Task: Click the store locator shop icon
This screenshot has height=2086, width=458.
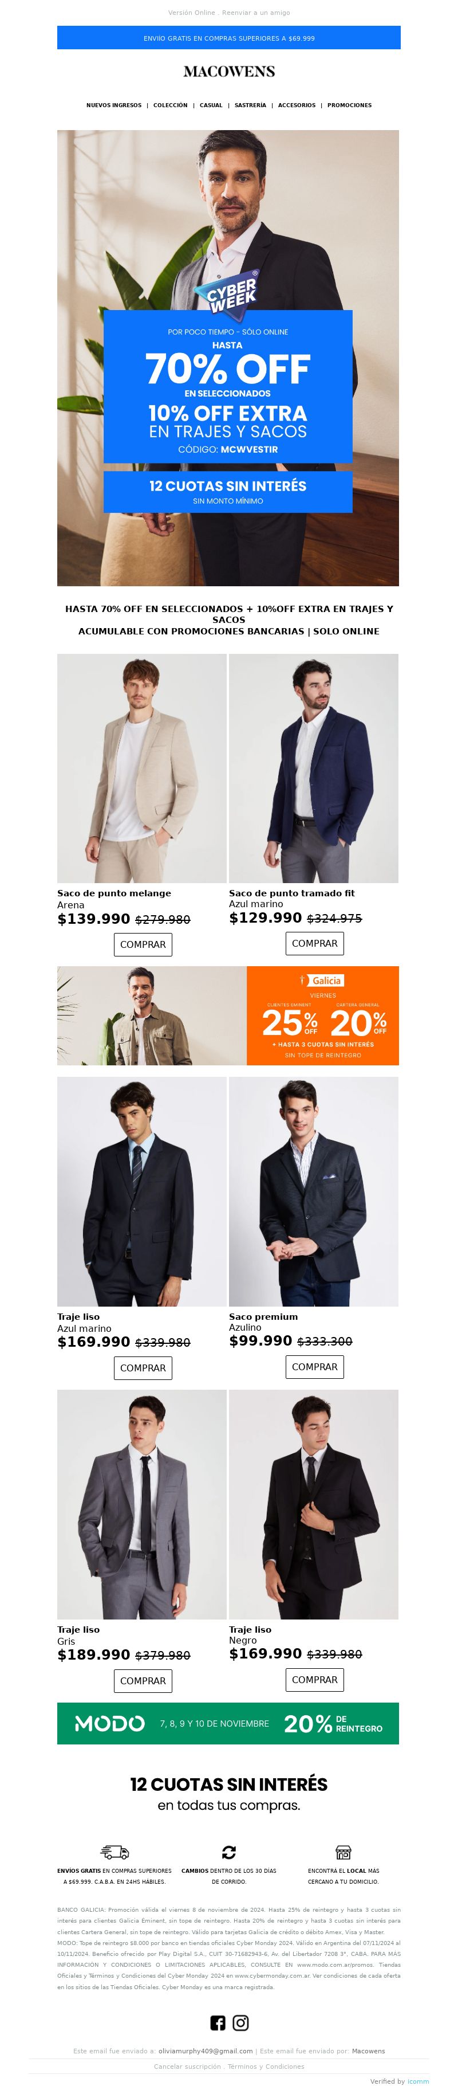Action: [x=343, y=1852]
